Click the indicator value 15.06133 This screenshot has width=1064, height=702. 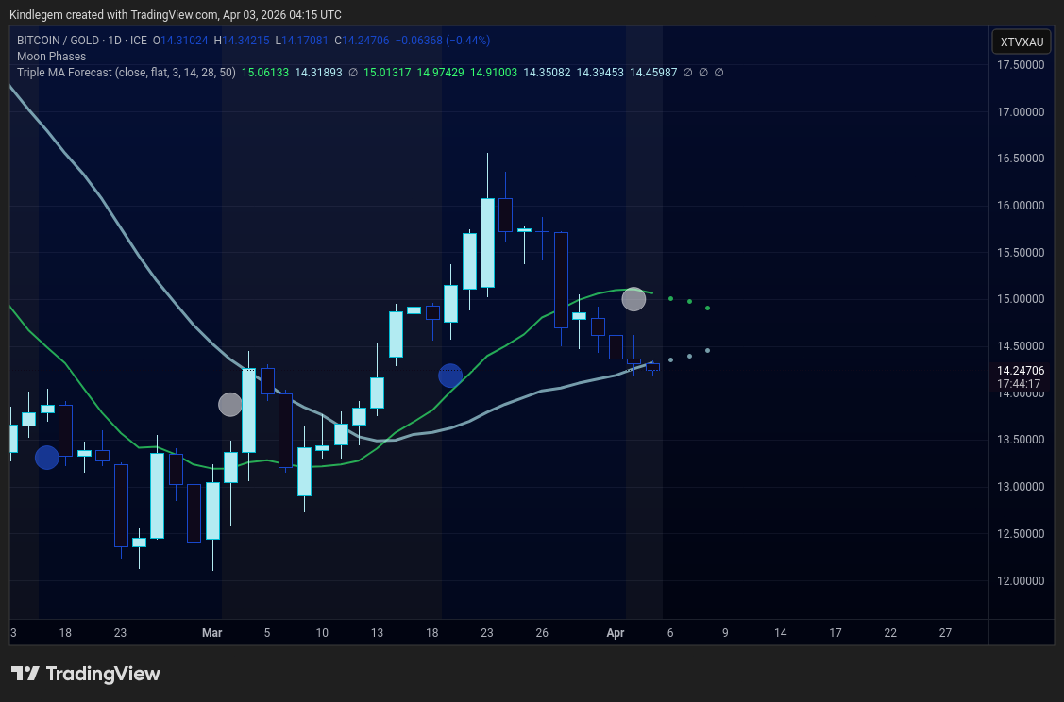265,73
